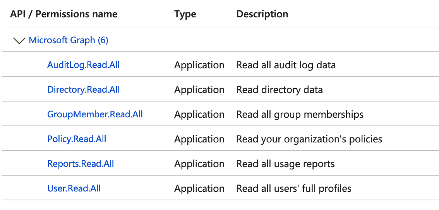
Task: Open Policy.Read.All permission details
Action: (x=77, y=139)
